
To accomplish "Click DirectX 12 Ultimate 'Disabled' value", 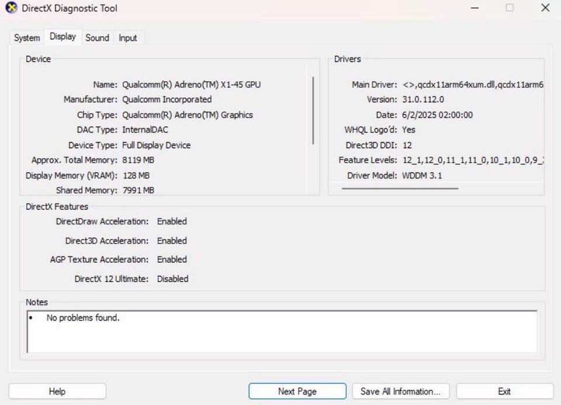I will coord(172,279).
